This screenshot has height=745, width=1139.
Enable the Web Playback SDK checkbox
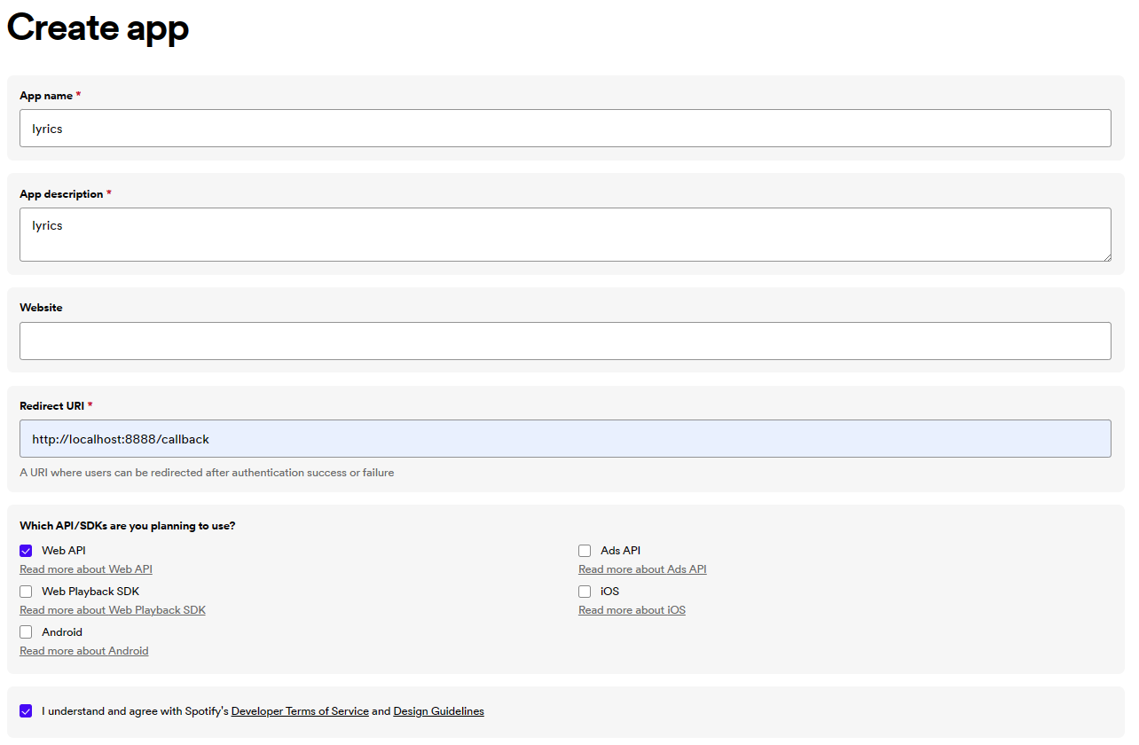(x=26, y=592)
